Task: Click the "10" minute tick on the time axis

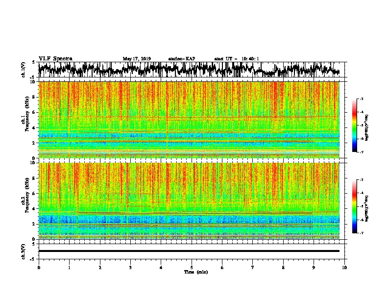Action: pos(344,268)
